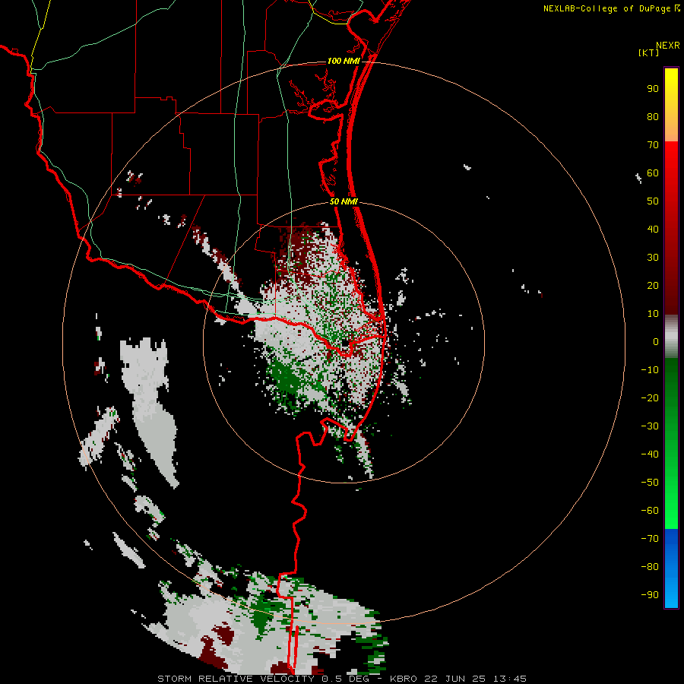Click the 50 NMI range ring label
This screenshot has width=684, height=684.
(x=344, y=201)
